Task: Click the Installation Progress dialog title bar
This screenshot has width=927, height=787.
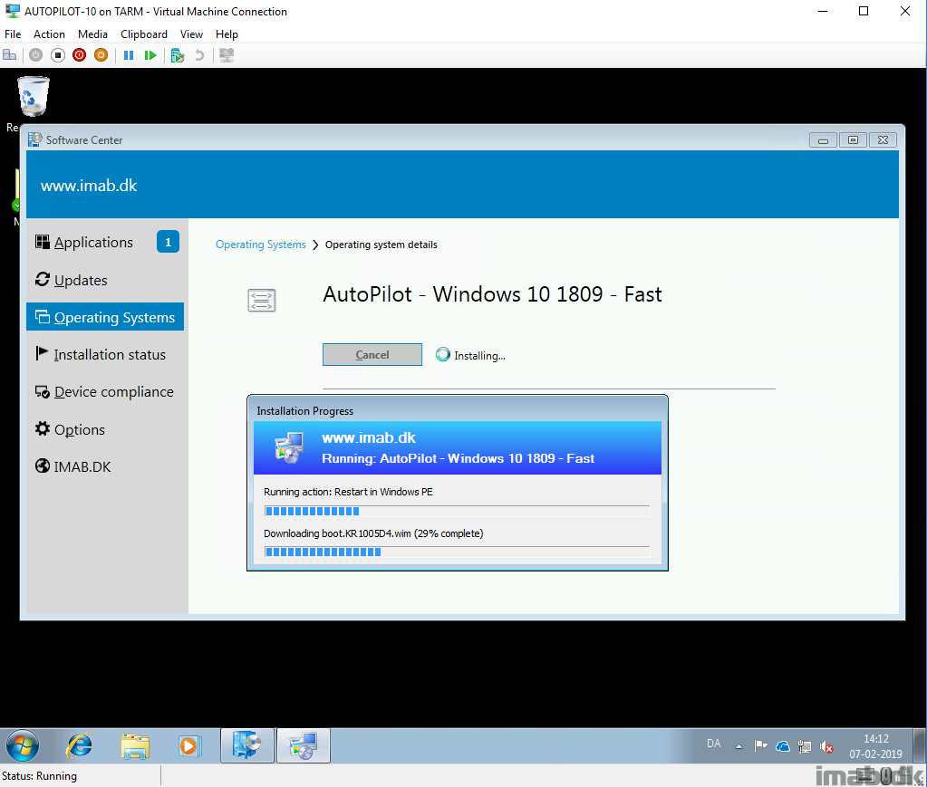Action: point(457,410)
